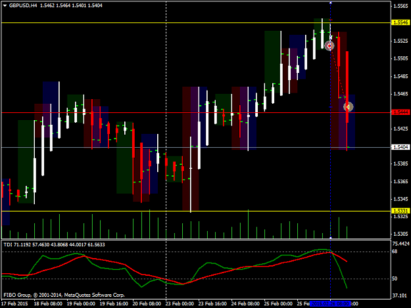
Task: Select the sell entry marker circle near 1.5525
Action: 329,46
